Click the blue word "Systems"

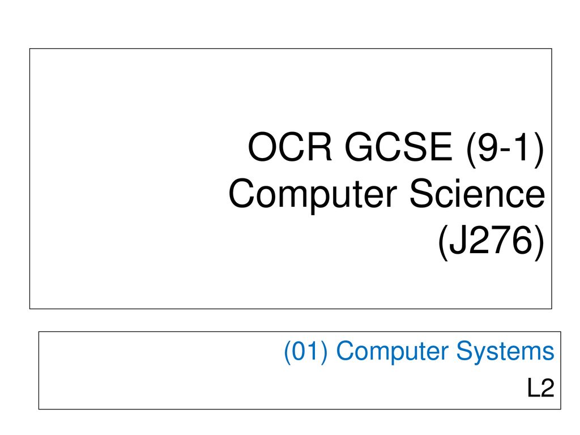point(505,352)
